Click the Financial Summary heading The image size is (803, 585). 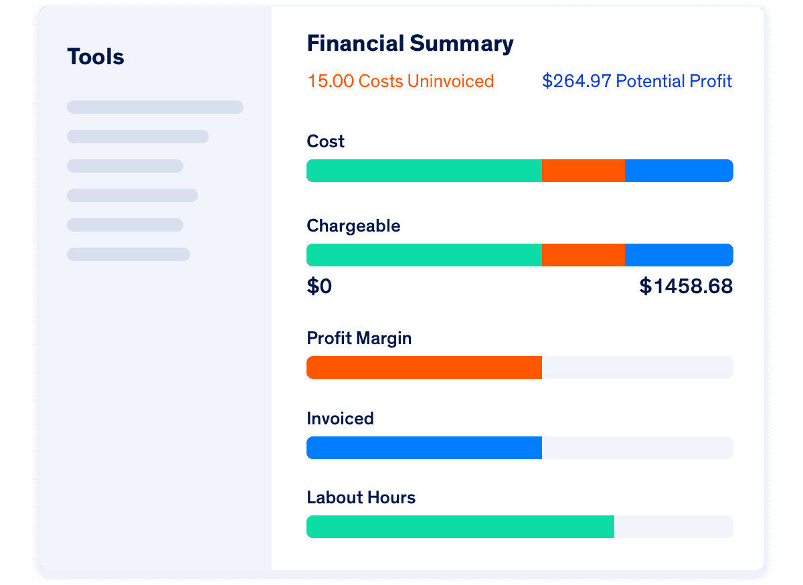(x=410, y=44)
